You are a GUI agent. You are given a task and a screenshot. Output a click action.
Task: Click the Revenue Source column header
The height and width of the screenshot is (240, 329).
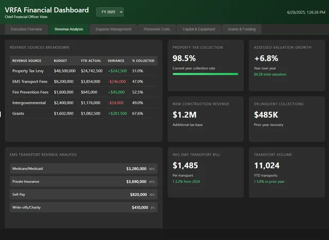(27, 61)
